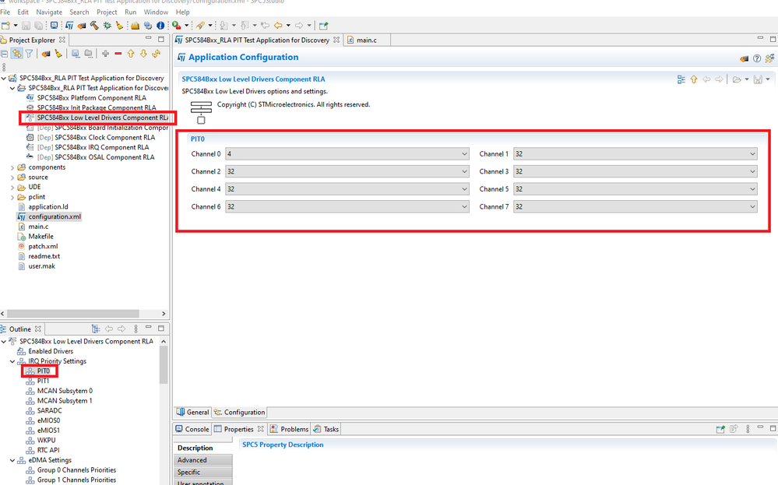Select the Description properties section
The image size is (778, 485).
pyautogui.click(x=203, y=448)
